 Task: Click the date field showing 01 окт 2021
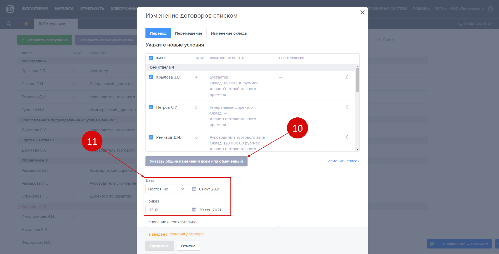click(x=209, y=189)
